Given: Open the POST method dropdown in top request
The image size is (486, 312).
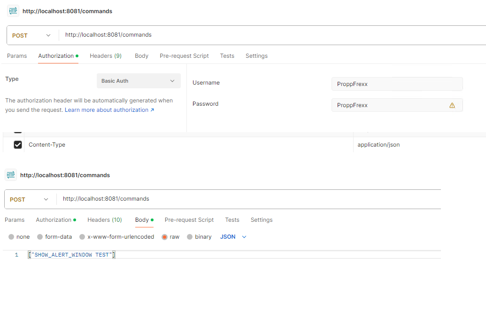Looking at the screenshot, I should tap(32, 35).
